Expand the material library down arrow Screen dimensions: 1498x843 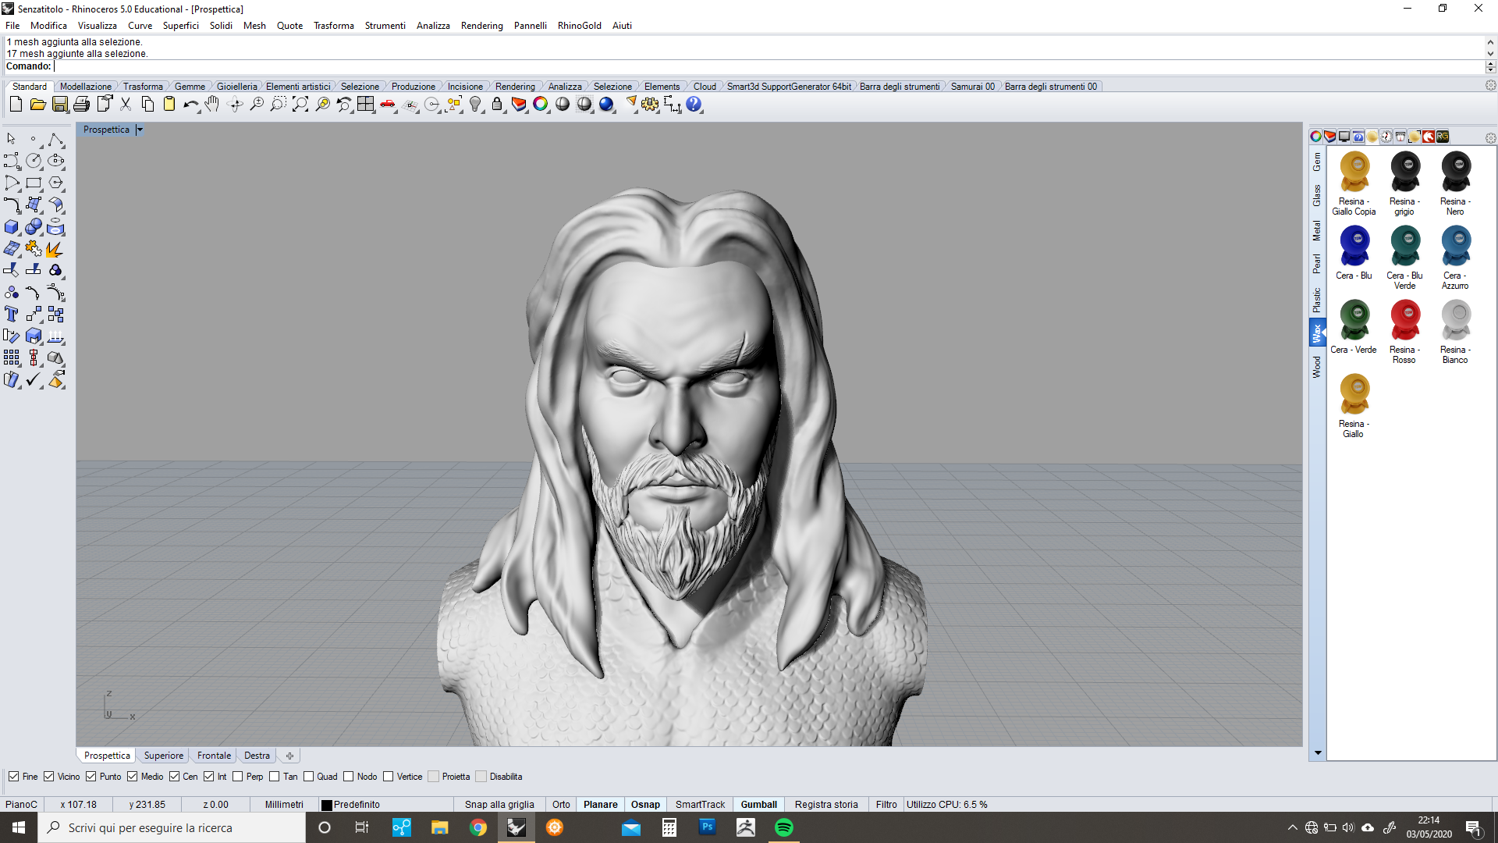(x=1318, y=753)
